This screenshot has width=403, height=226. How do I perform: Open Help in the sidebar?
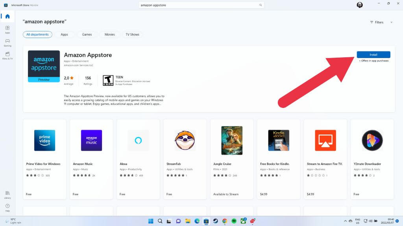pos(7,208)
